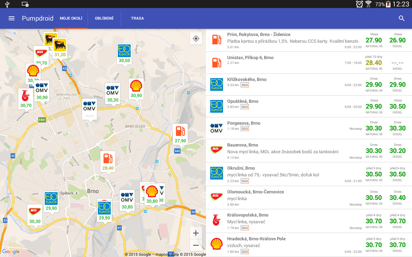Tap the OMV map marker priced 30,90
The height and width of the screenshot is (257, 412).
click(42, 91)
